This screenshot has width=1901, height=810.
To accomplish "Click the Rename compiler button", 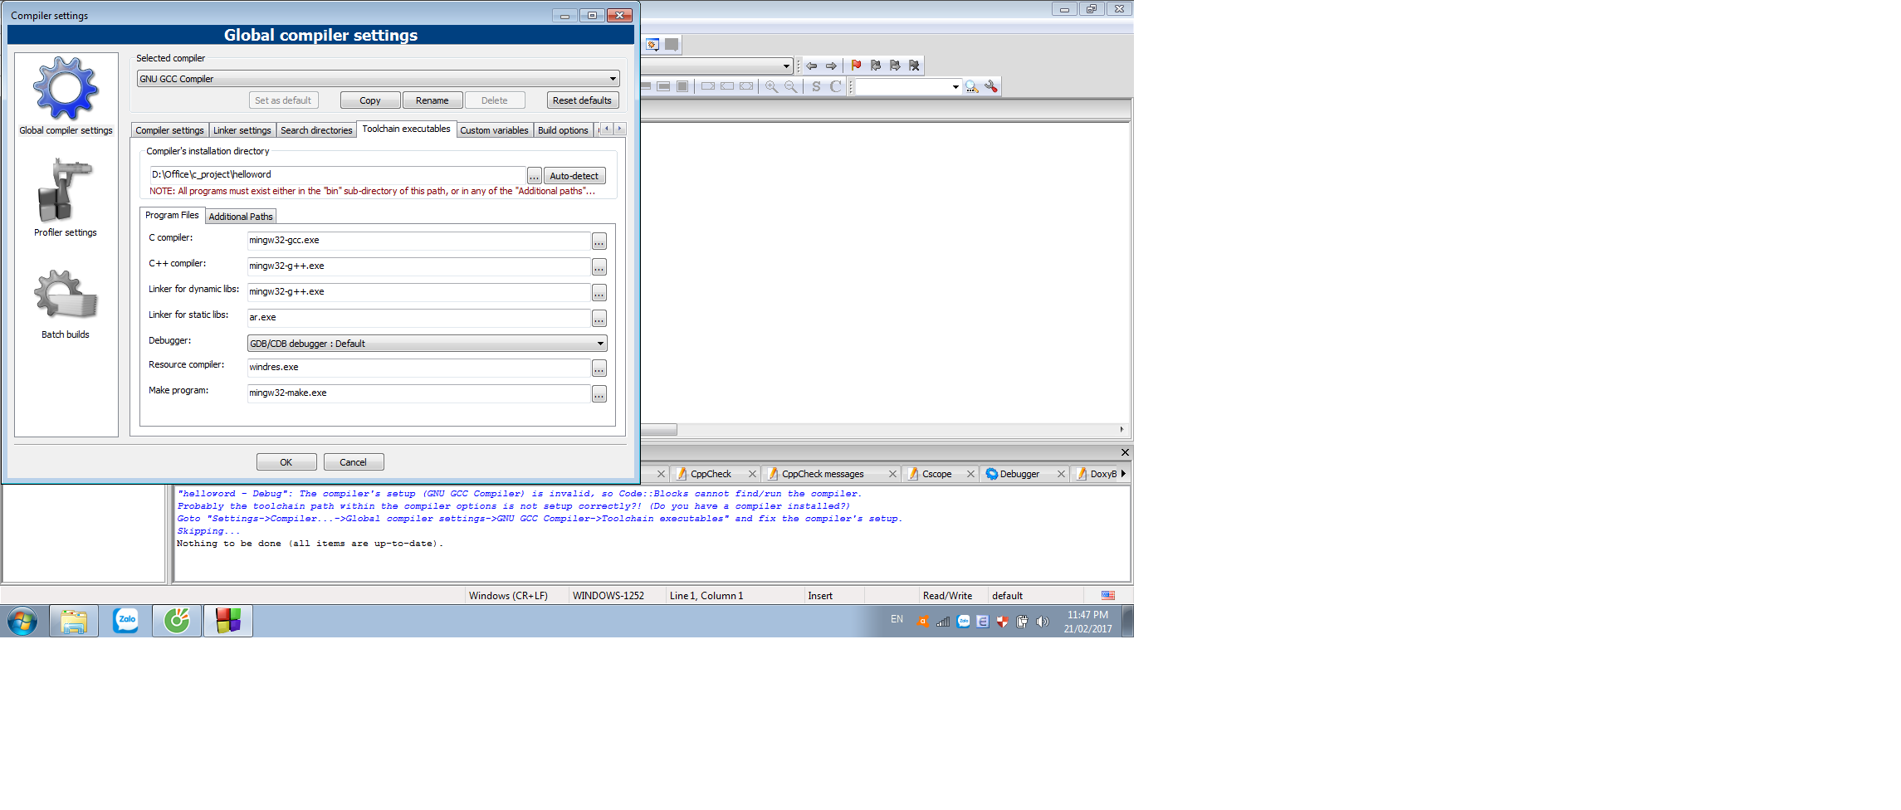I will click(x=432, y=100).
